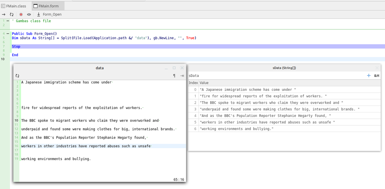Screen dimensions: 385x189
Task: Click the Dim sData declaration line
Action: pyautogui.click(x=104, y=38)
